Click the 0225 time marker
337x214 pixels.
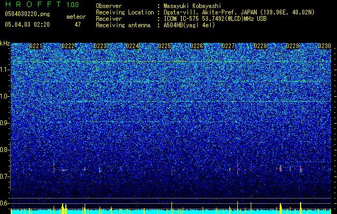[164, 46]
